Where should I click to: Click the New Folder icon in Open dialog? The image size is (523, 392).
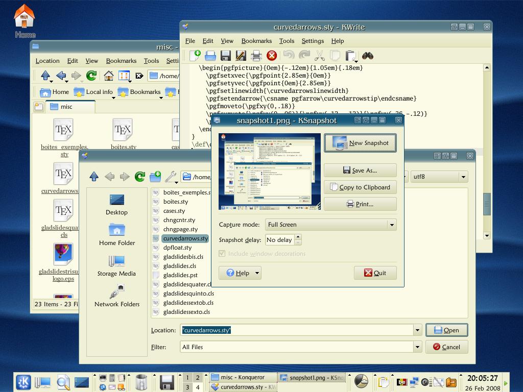click(155, 176)
